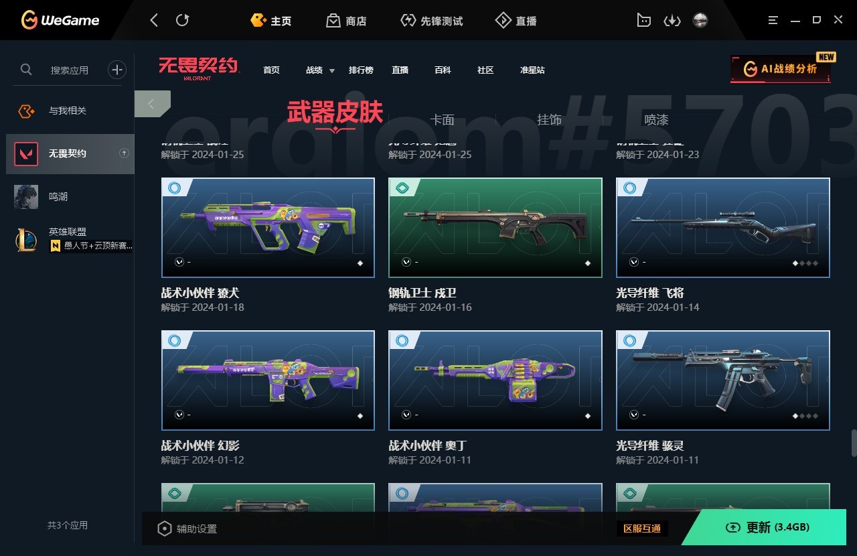This screenshot has height=556, width=857.
Task: Add an application with plus icon
Action: [x=117, y=69]
